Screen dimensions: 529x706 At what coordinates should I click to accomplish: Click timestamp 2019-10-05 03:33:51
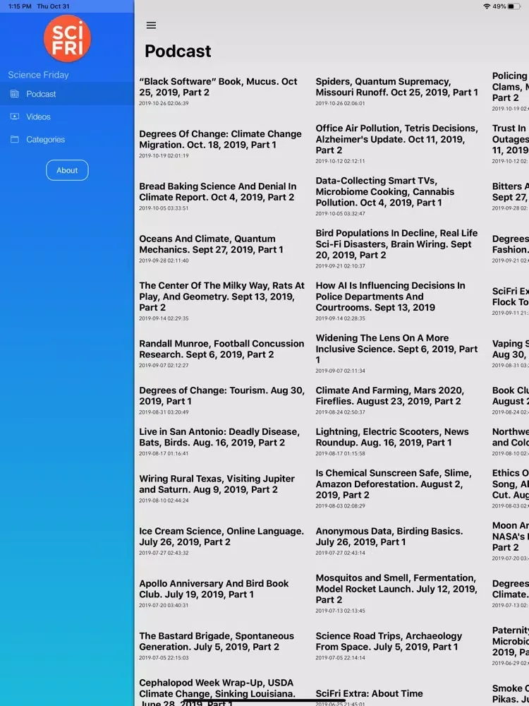164,208
